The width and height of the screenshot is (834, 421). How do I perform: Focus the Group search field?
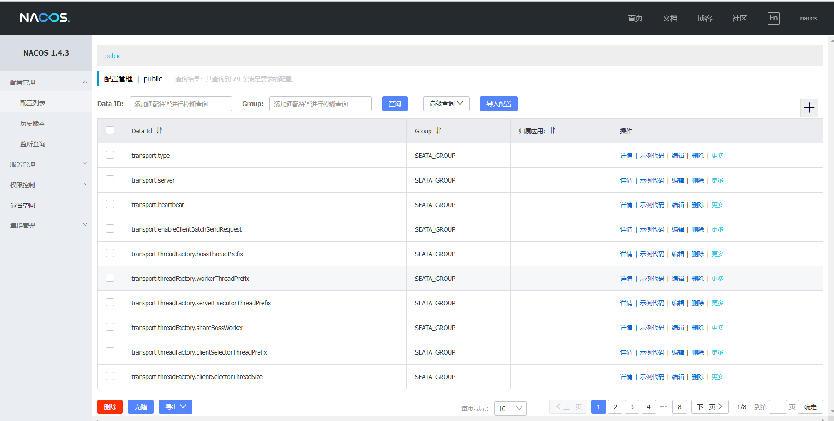click(x=320, y=104)
